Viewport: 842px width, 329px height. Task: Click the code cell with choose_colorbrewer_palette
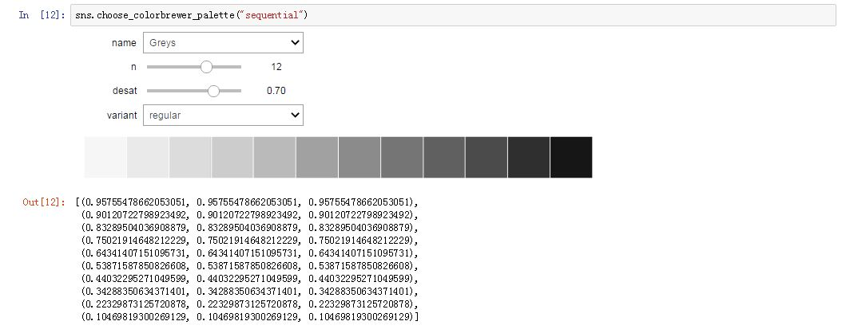click(x=453, y=15)
